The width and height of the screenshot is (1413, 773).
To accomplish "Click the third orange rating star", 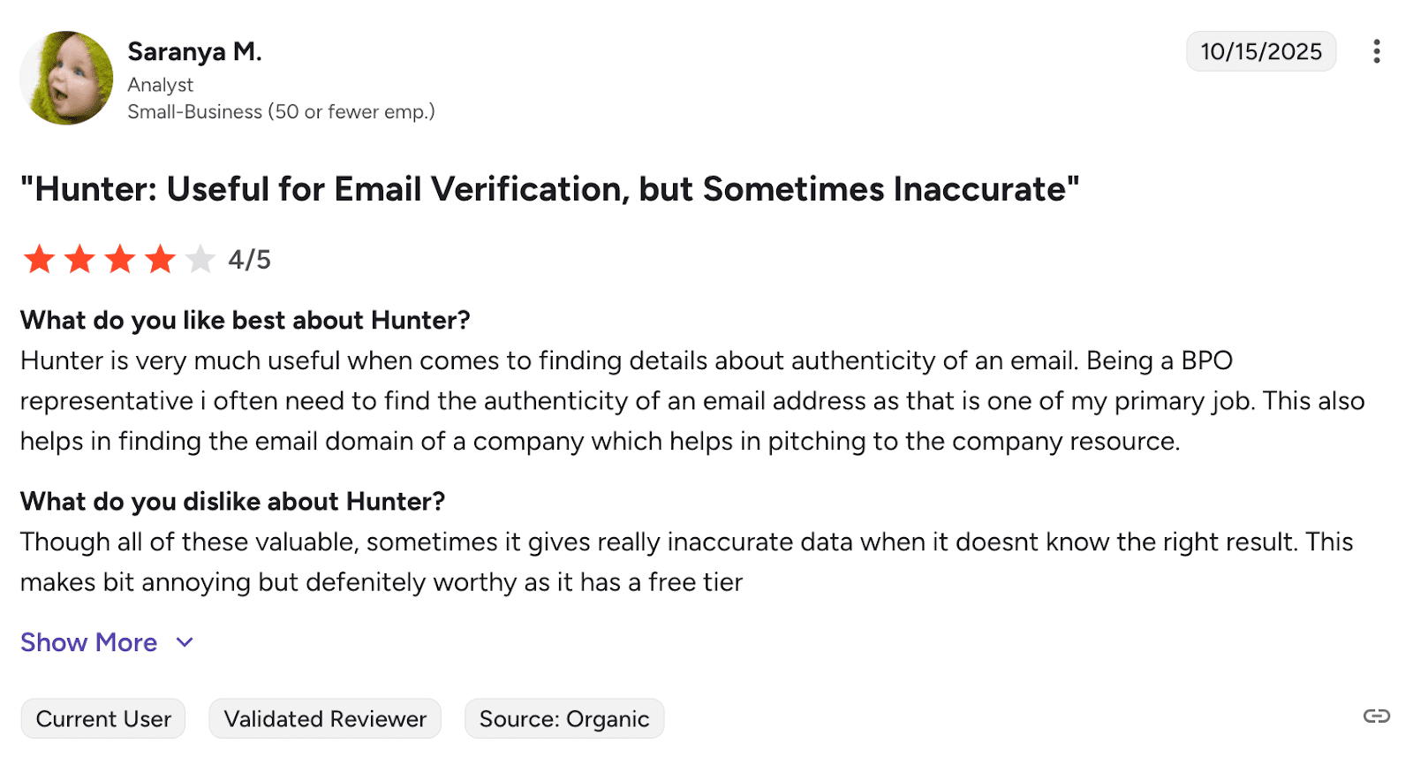I will (x=120, y=260).
